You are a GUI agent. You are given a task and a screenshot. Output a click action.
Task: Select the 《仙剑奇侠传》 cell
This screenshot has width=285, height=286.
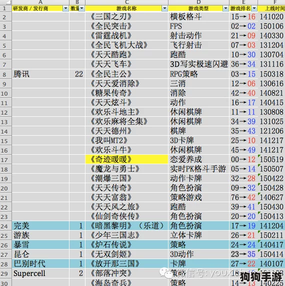pyautogui.click(x=127, y=217)
